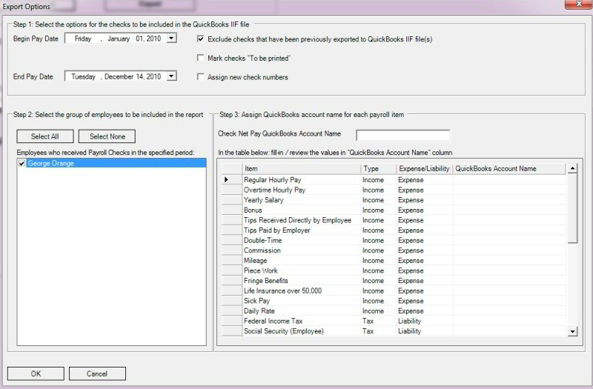Click Select None button
The height and width of the screenshot is (389, 593).
107,136
